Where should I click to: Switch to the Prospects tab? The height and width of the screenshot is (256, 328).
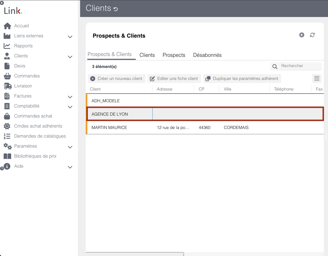(x=174, y=55)
